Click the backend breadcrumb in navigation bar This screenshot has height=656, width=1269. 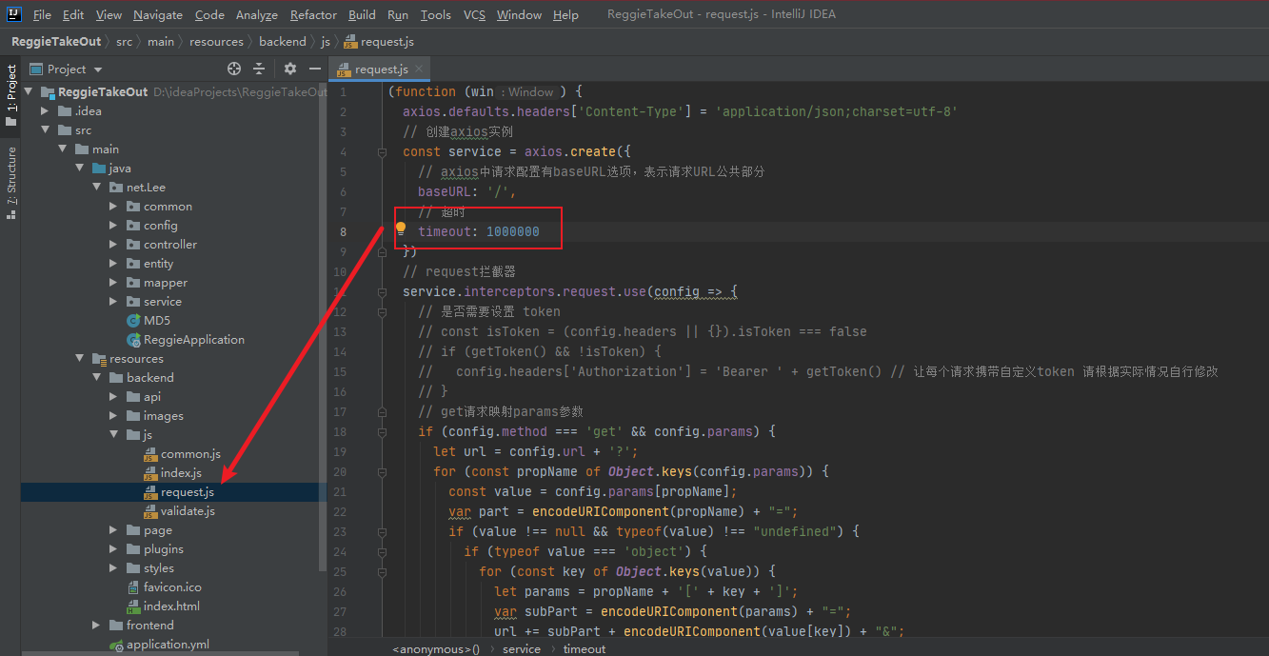[x=283, y=42]
